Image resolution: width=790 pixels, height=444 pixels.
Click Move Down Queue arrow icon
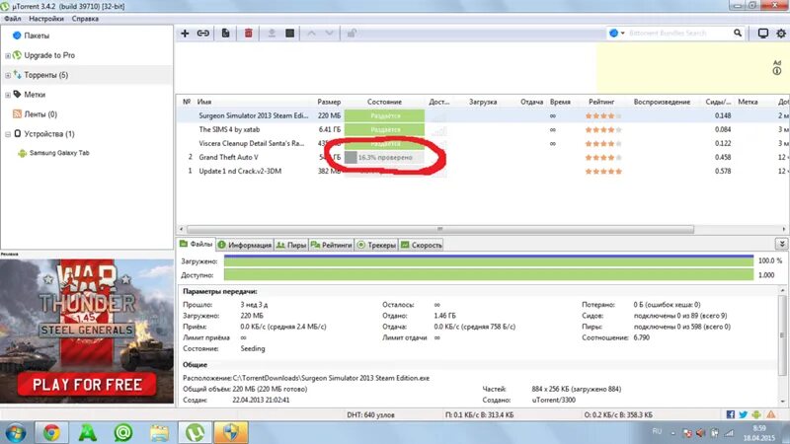(x=330, y=34)
